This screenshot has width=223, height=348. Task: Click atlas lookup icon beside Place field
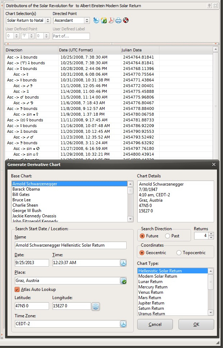coord(123,281)
